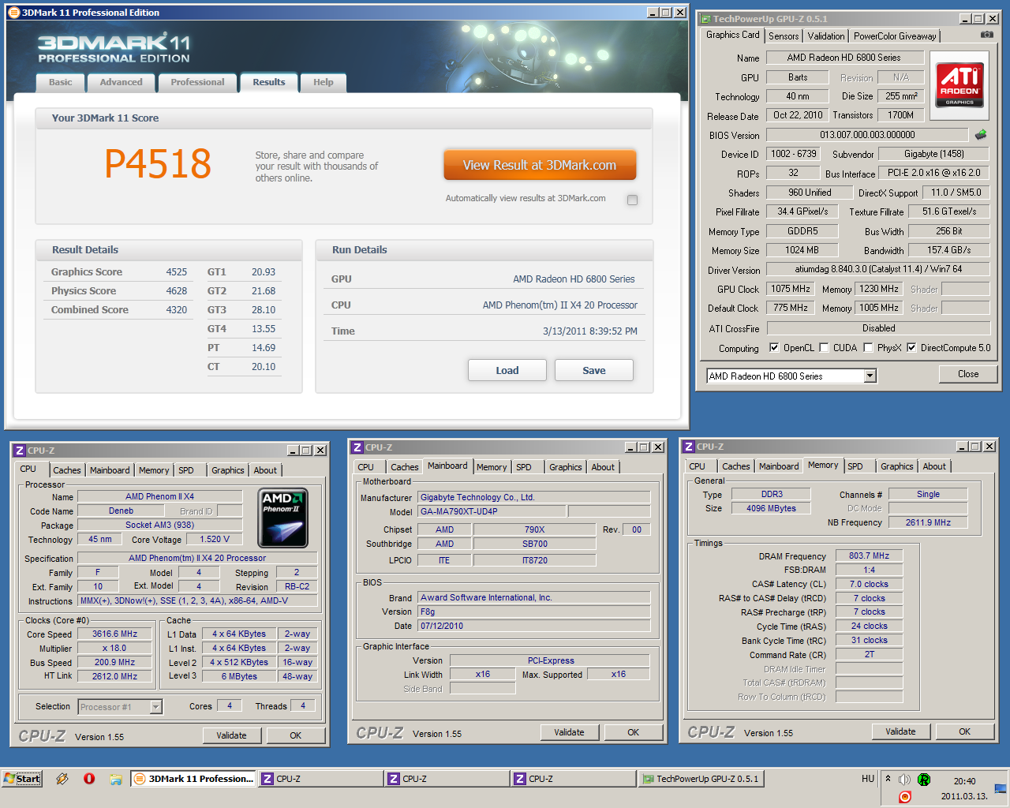Screen dimensions: 1010x808
Task: Click the monitor icon in system tray
Action: pyautogui.click(x=1001, y=788)
